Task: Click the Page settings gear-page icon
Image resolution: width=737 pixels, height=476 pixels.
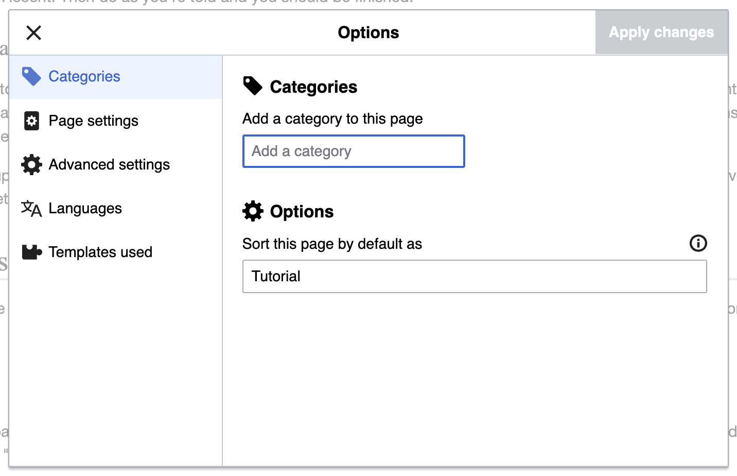Action: 31,121
